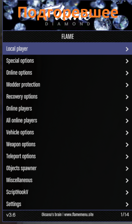Open the Special options submenu
This screenshot has width=132, height=224.
pyautogui.click(x=67, y=61)
